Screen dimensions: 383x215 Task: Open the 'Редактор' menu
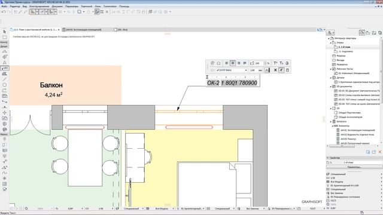(x=15, y=7)
